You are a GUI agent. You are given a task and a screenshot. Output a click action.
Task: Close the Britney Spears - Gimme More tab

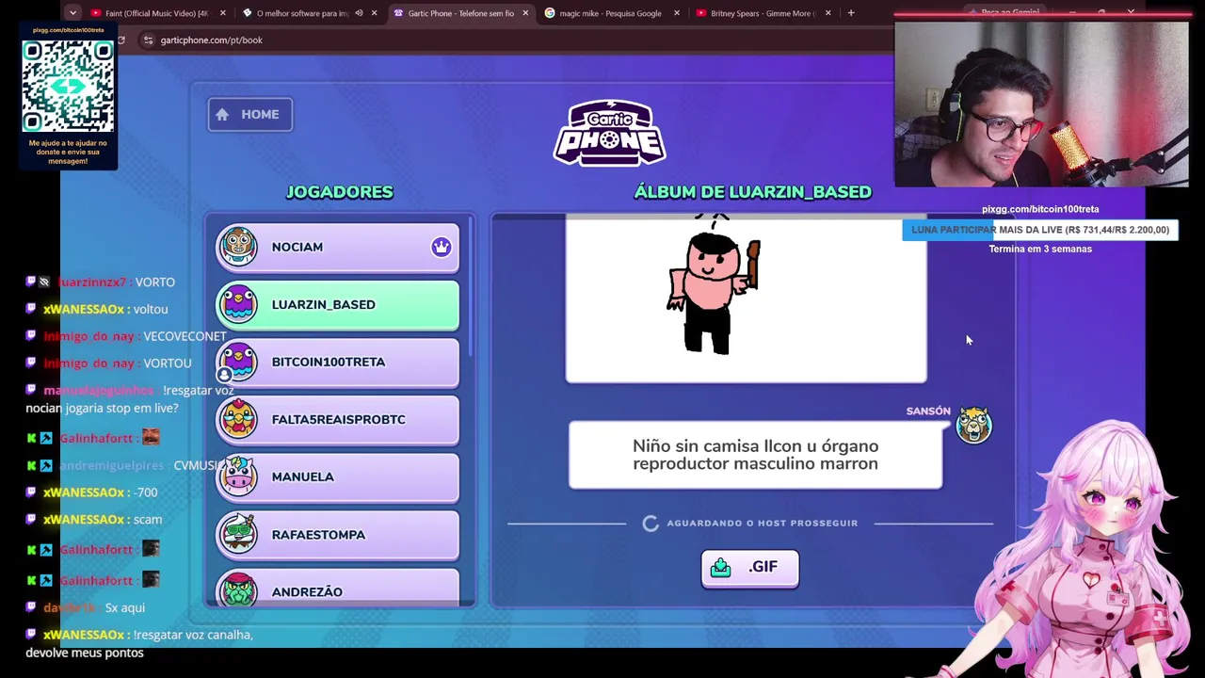coord(827,13)
